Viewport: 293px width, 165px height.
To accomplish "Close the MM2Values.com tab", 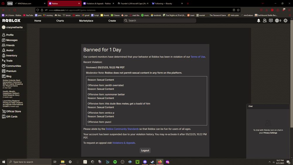I will tap(45, 3).
